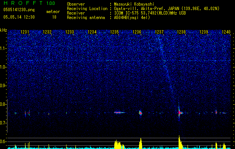
Task: Click the 1.0 frequency axis label
Action: coord(3,67)
